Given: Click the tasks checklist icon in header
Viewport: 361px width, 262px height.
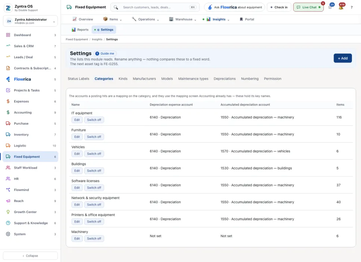Looking at the screenshot, I should [330, 7].
